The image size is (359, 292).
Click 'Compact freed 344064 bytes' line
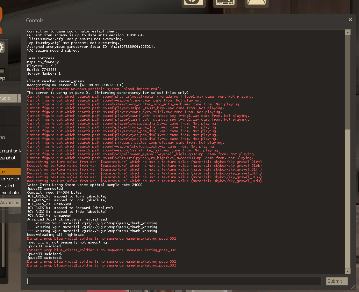(x=54, y=192)
